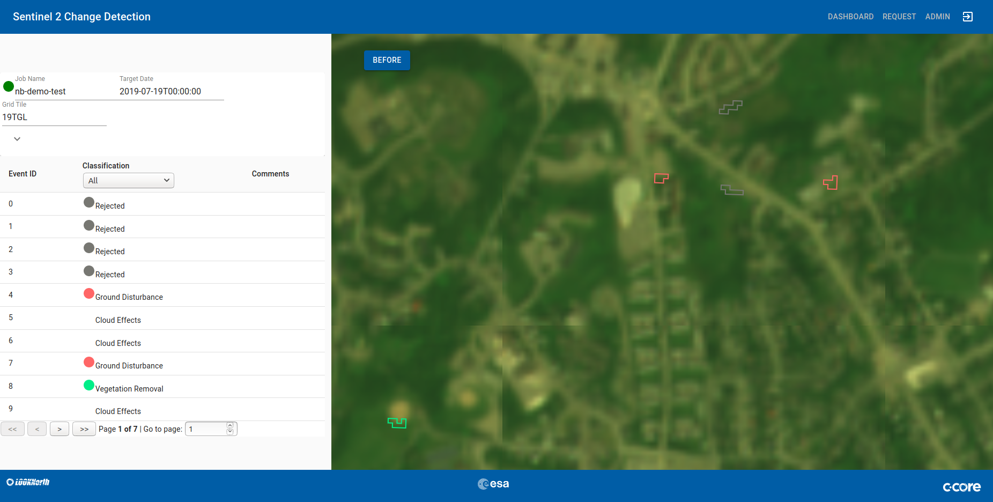
Task: Click the ESA logo in footer
Action: click(493, 484)
